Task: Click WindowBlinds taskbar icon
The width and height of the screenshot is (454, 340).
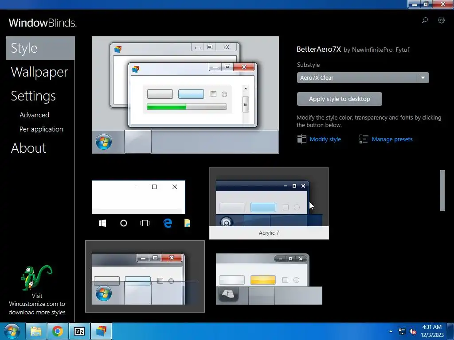Action: [x=102, y=331]
